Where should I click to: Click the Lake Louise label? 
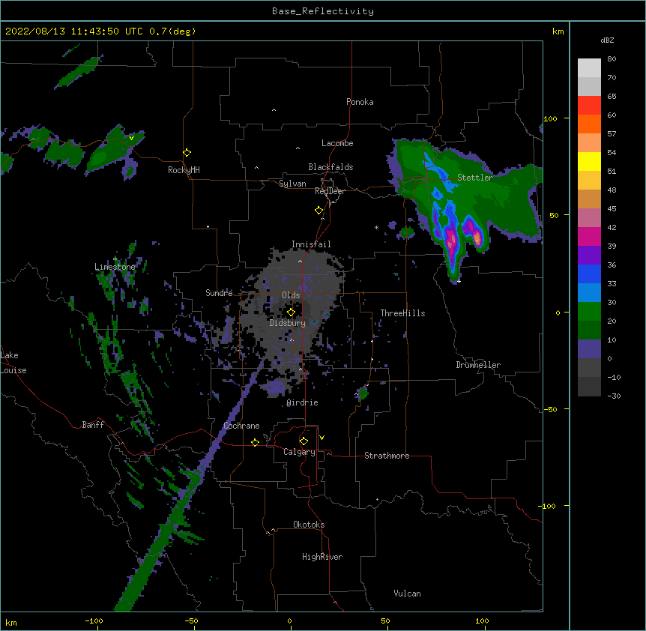click(13, 363)
